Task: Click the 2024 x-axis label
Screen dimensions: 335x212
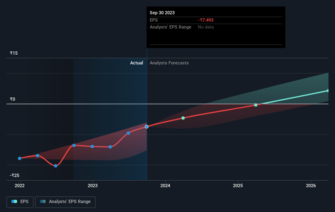Action: [x=165, y=185]
